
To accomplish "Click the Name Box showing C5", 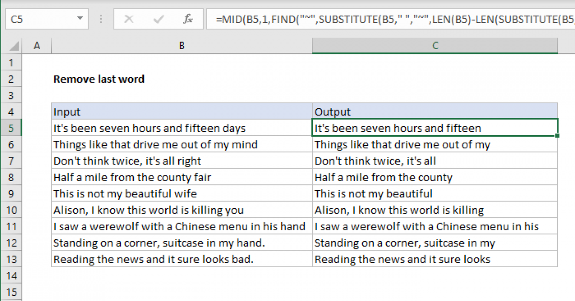I will tap(38, 20).
